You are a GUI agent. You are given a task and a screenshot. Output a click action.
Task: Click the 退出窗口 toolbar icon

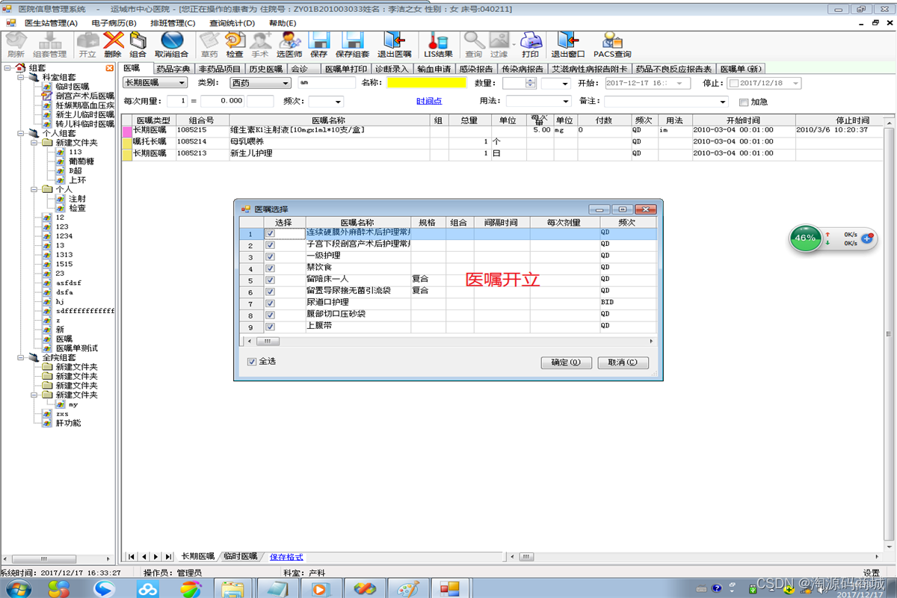click(x=568, y=44)
